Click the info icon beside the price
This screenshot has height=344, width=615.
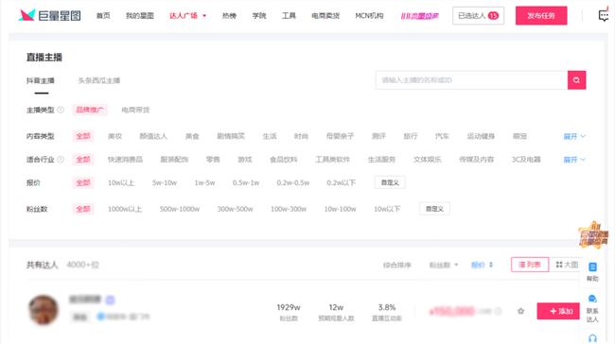pyautogui.click(x=499, y=311)
